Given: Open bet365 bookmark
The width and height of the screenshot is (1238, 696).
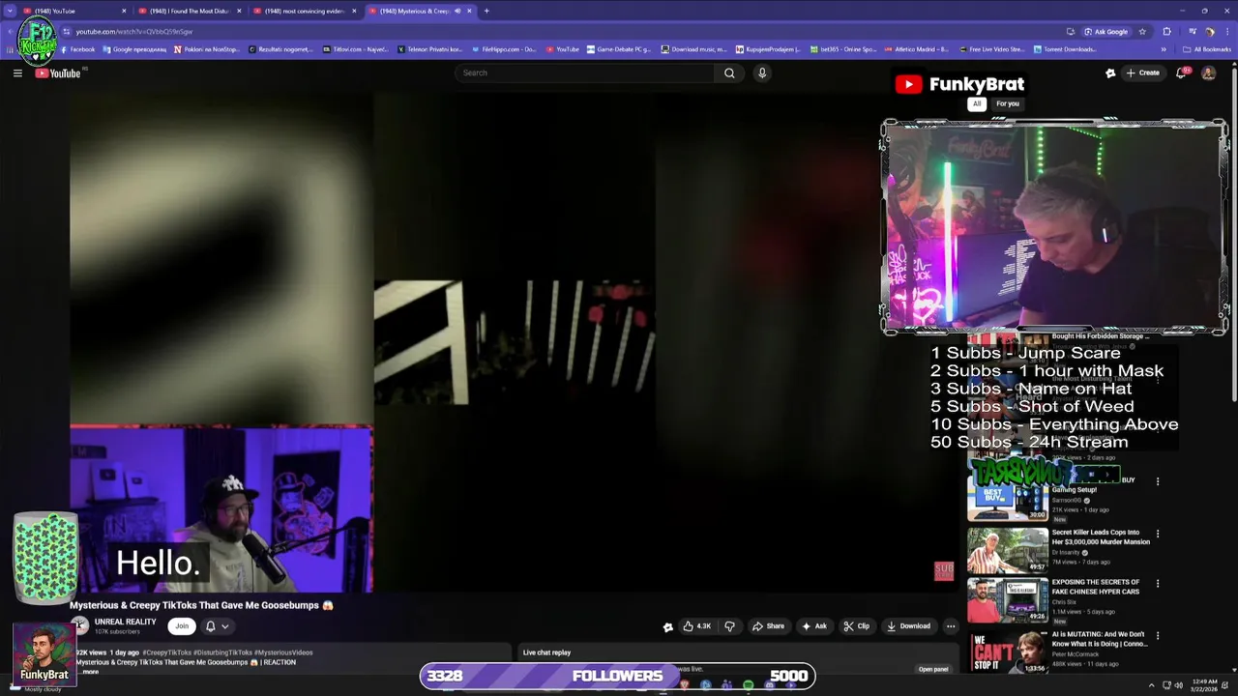Looking at the screenshot, I should coord(843,49).
